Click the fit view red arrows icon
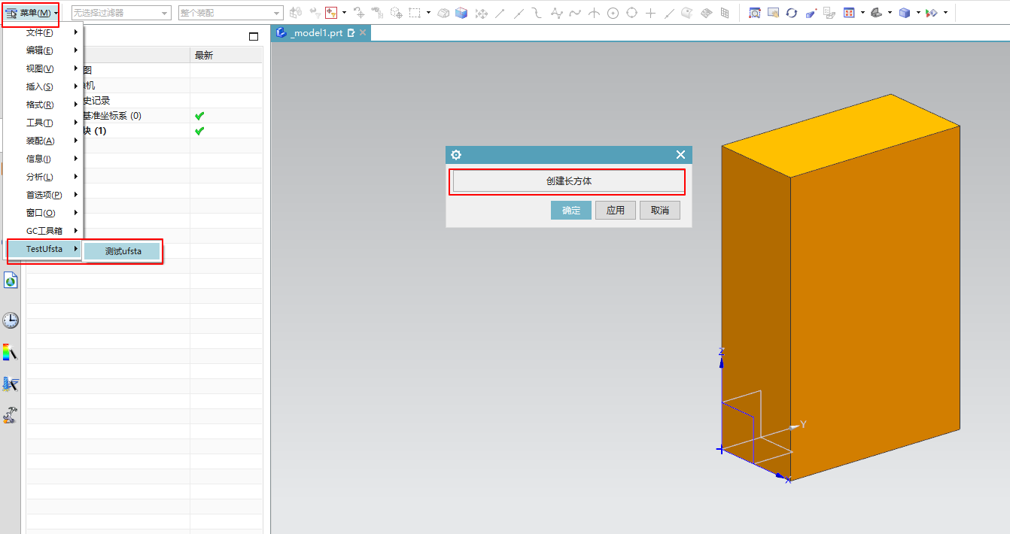 (x=849, y=13)
